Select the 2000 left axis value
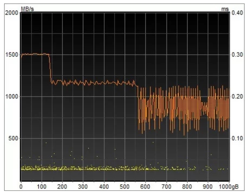 (x=12, y=13)
